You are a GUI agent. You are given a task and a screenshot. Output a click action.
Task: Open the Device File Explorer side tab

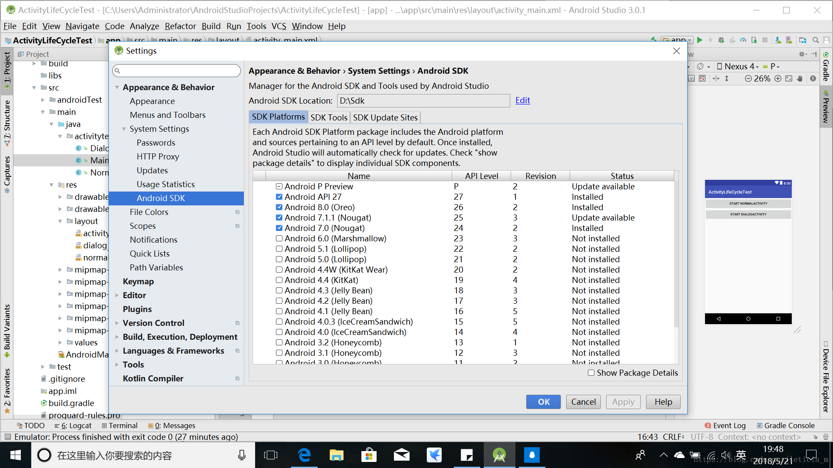pyautogui.click(x=826, y=377)
